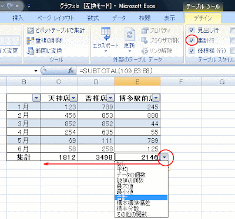This screenshot has height=219, width=235.
Task: Open the filter dropdown in the blank header cell
Action: click(x=36, y=98)
